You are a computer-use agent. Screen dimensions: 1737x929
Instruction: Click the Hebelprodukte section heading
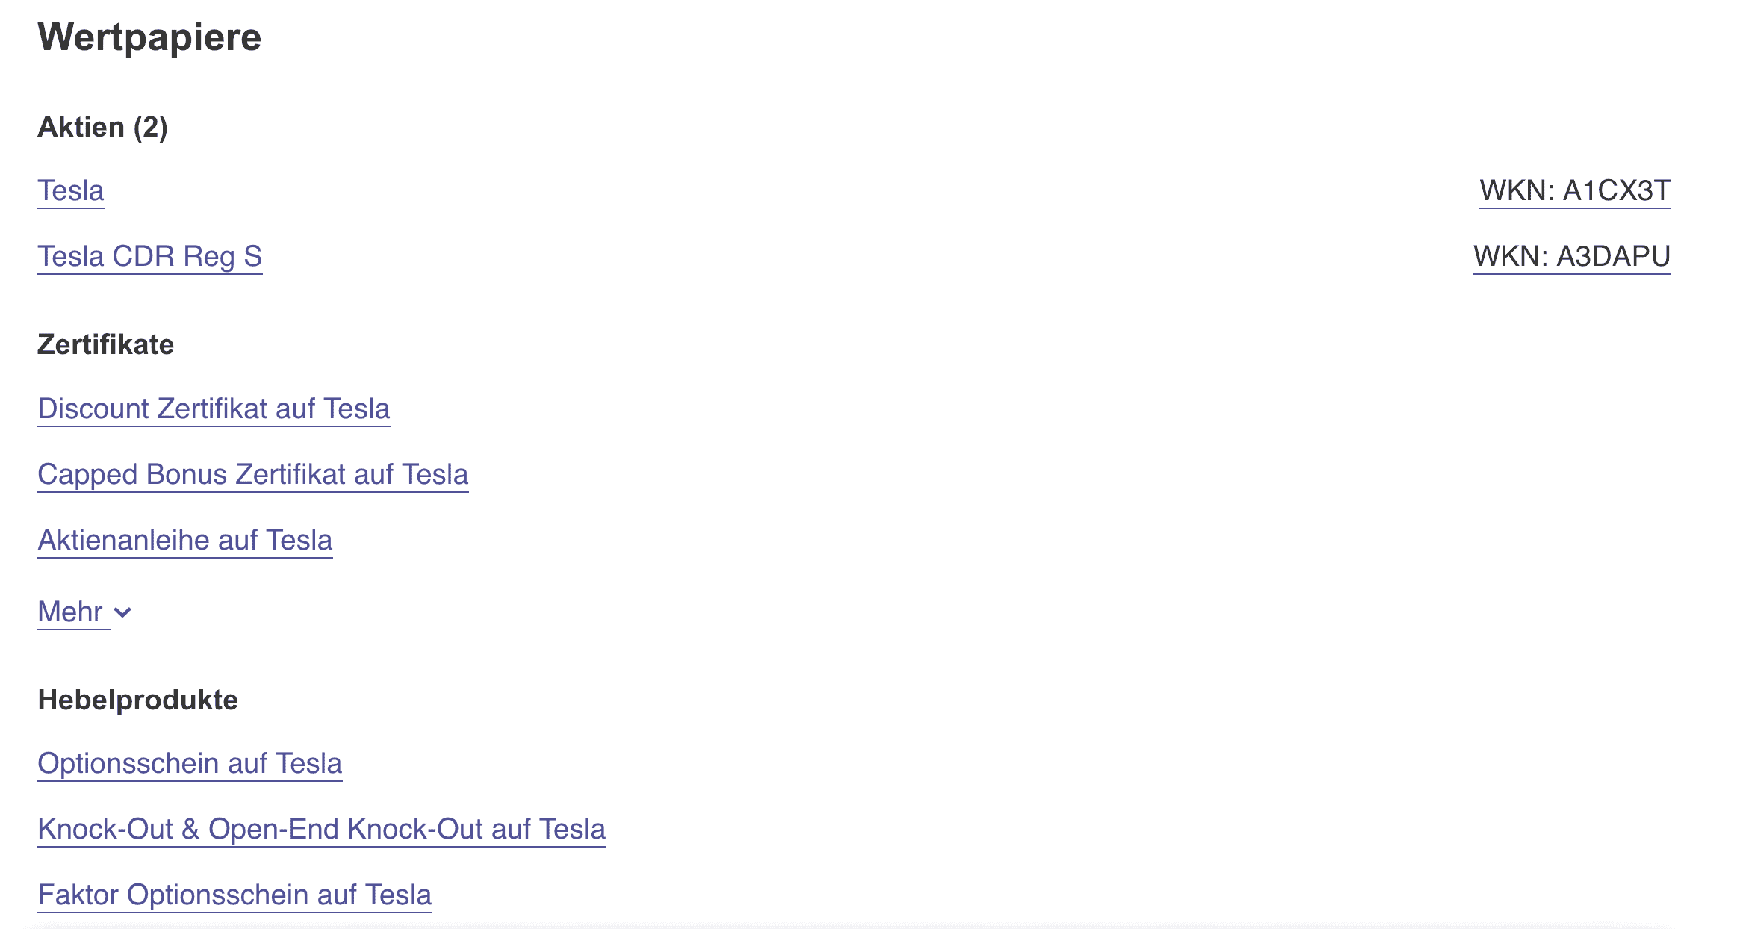point(137,700)
